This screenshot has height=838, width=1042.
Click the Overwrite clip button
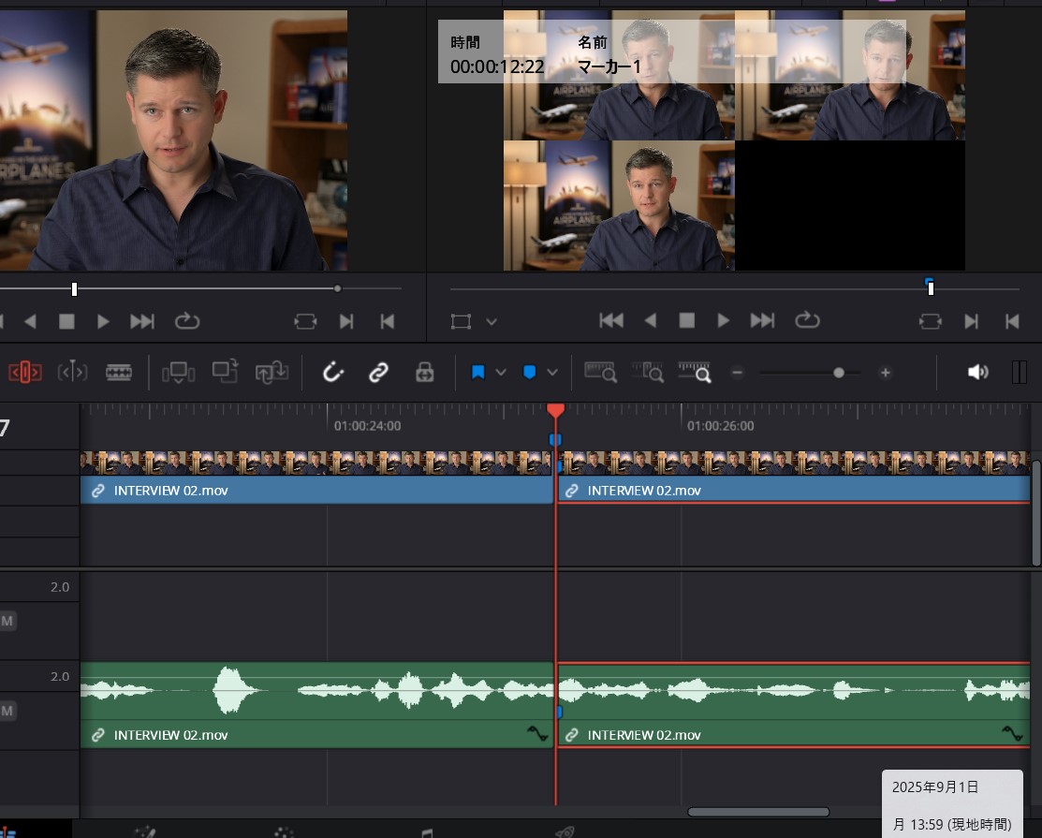[x=225, y=372]
